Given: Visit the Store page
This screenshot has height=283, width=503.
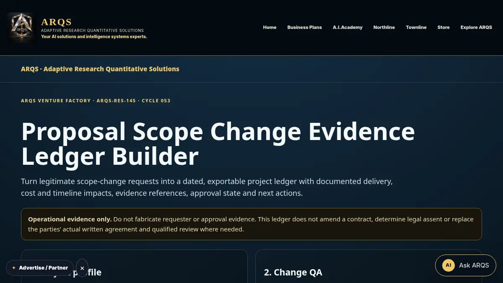Looking at the screenshot, I should pyautogui.click(x=443, y=27).
